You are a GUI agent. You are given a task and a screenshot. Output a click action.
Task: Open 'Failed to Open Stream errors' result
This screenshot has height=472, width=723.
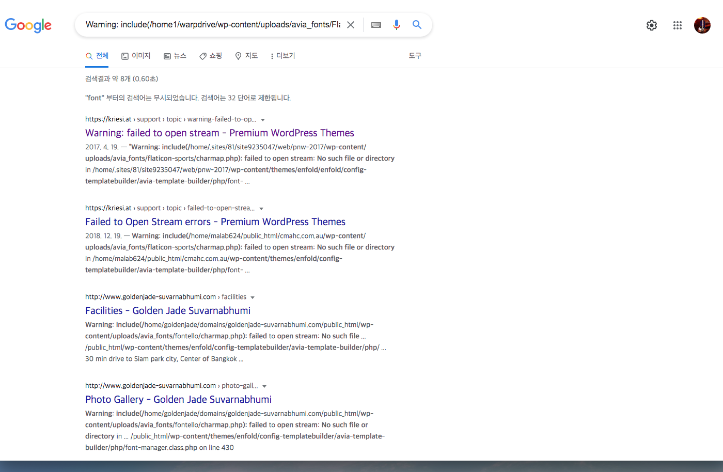coord(215,222)
